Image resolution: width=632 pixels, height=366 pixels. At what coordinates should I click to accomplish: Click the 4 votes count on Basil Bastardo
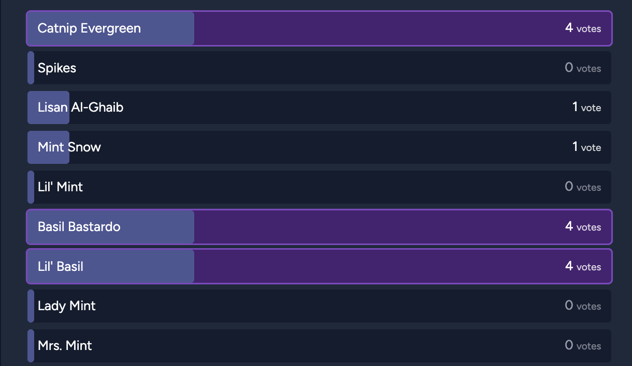[583, 227]
